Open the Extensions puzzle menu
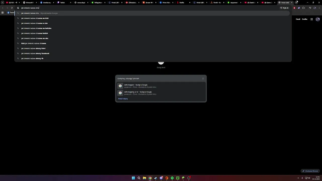Image resolution: width=322 pixels, height=181 pixels. click(x=303, y=8)
